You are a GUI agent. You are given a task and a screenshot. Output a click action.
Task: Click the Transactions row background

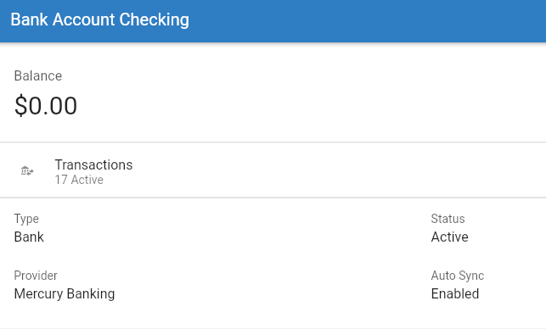273,170
